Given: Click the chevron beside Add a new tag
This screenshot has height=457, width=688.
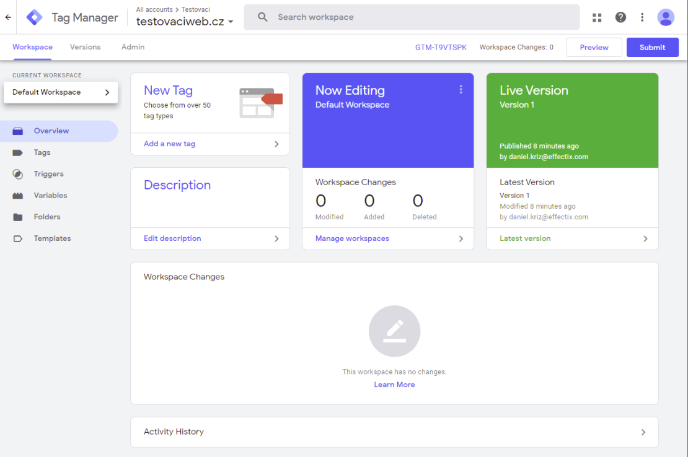Looking at the screenshot, I should 276,144.
